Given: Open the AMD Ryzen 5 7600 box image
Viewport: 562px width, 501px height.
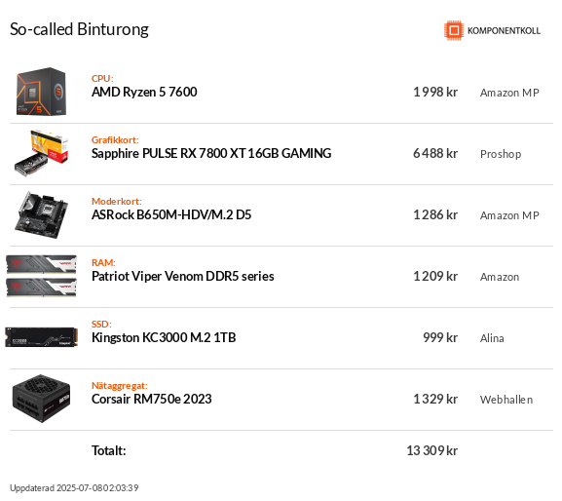Looking at the screenshot, I should [42, 92].
